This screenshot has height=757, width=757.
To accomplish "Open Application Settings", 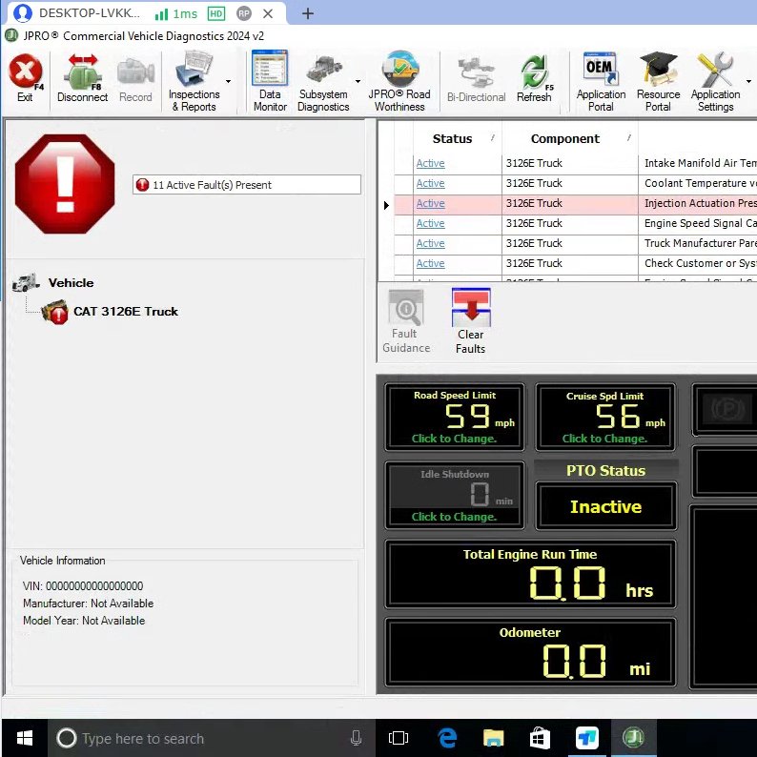I will coord(715,81).
